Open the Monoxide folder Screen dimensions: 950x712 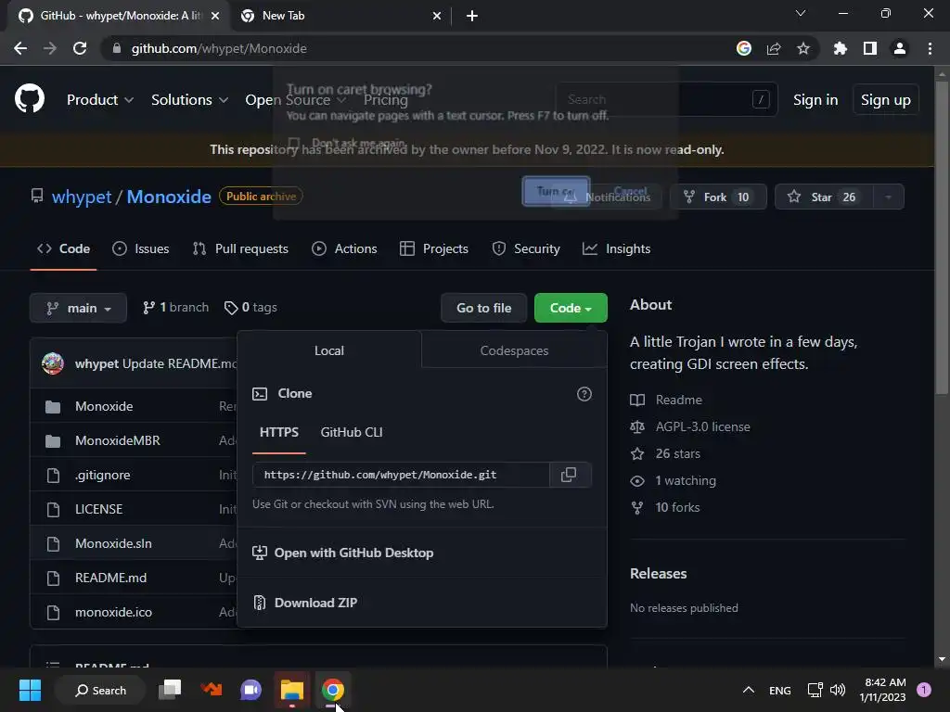(x=104, y=406)
